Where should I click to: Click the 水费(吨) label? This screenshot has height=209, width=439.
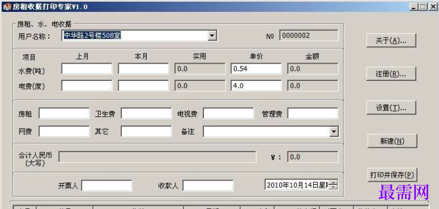tap(32, 71)
